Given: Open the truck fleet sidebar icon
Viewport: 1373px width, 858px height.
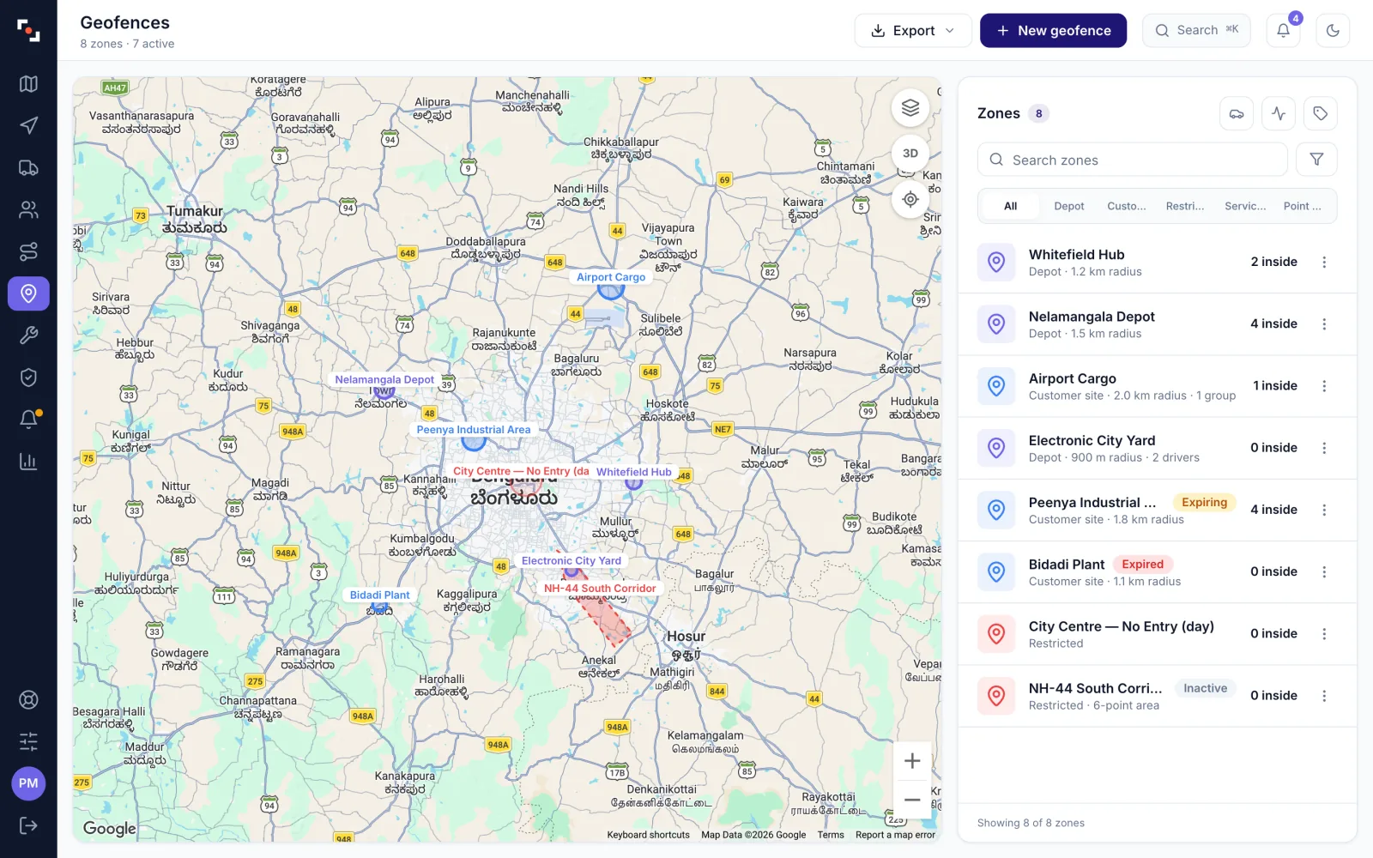Looking at the screenshot, I should (28, 168).
